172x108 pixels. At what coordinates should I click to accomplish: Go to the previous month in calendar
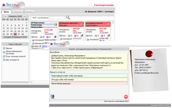(x=4, y=16)
